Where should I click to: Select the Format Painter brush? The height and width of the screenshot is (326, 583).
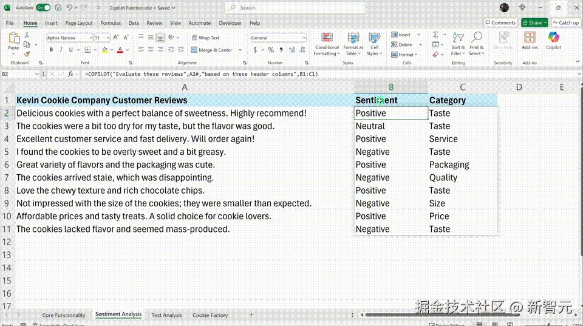tap(27, 54)
